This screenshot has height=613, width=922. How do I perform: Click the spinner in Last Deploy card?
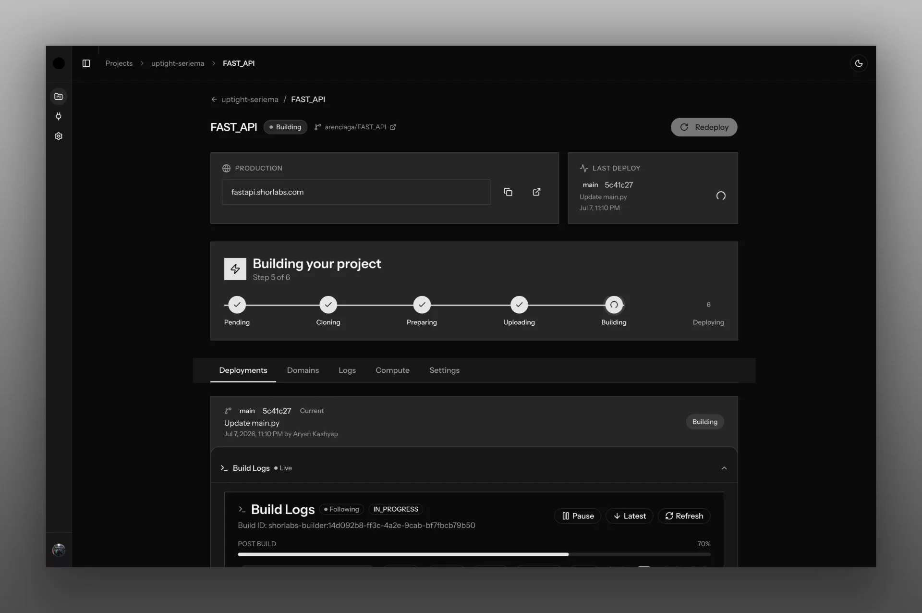(721, 196)
